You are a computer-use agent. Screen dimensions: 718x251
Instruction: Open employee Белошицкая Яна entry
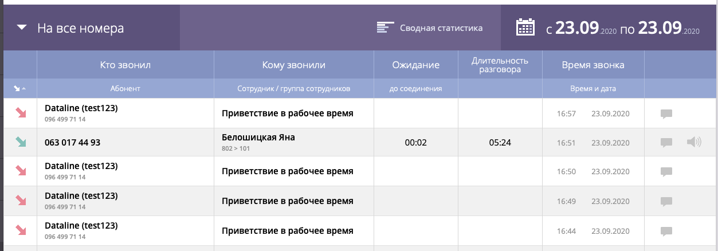click(258, 138)
